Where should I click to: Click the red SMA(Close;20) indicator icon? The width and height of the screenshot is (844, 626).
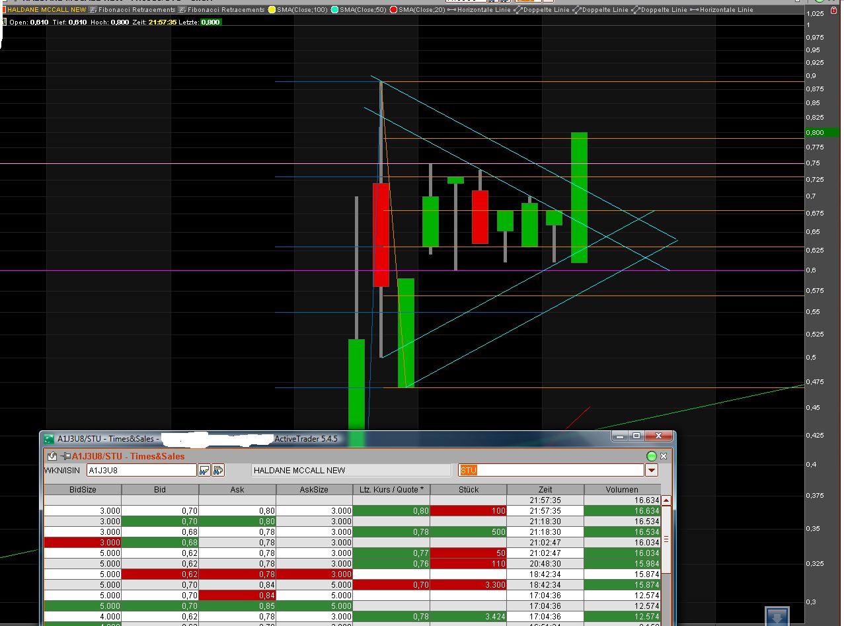pos(393,10)
